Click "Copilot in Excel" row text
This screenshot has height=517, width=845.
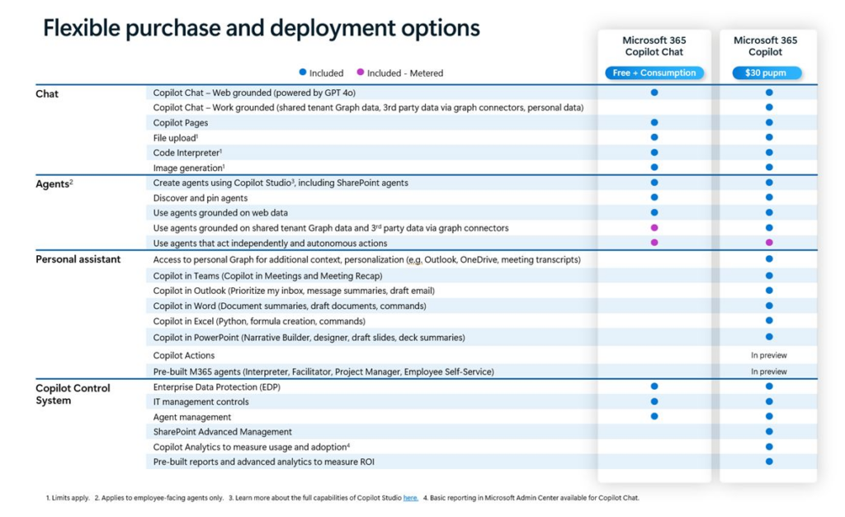pyautogui.click(x=259, y=321)
